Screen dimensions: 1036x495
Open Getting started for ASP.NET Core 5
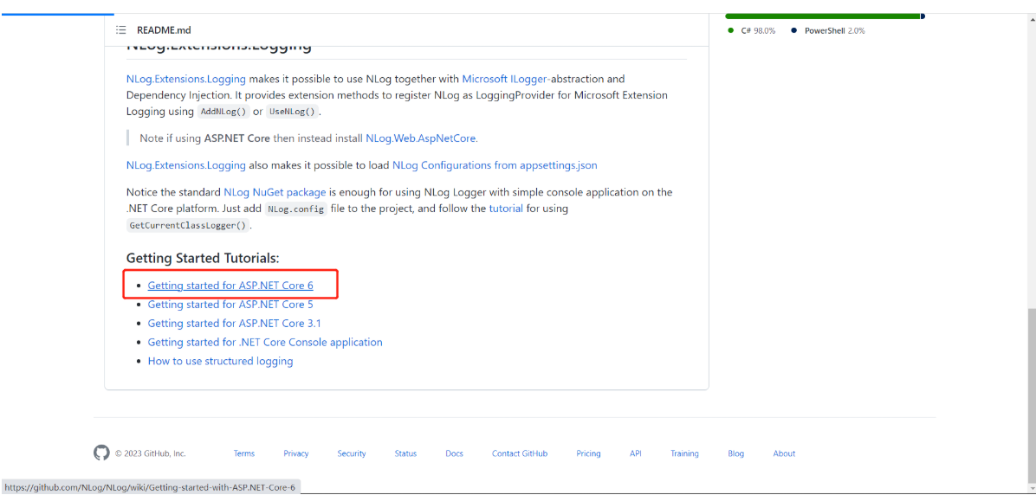pyautogui.click(x=230, y=305)
